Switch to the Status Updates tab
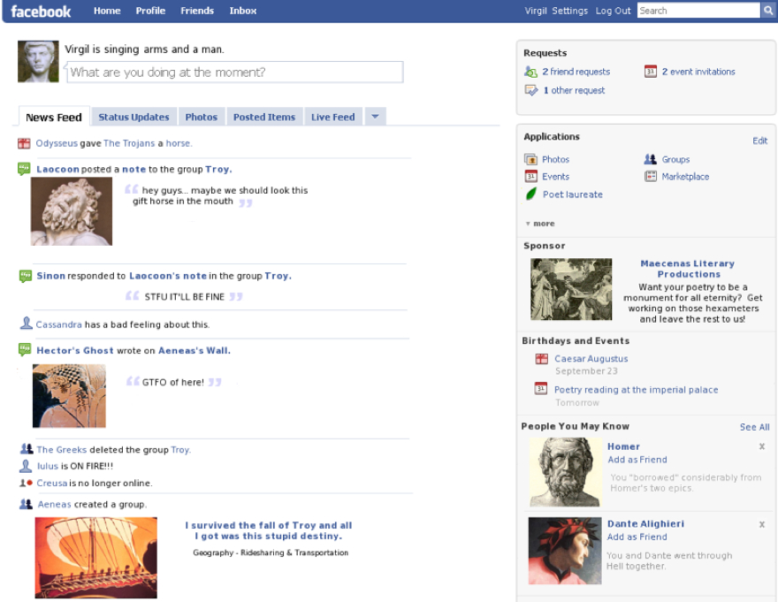This screenshot has height=602, width=778. point(134,116)
